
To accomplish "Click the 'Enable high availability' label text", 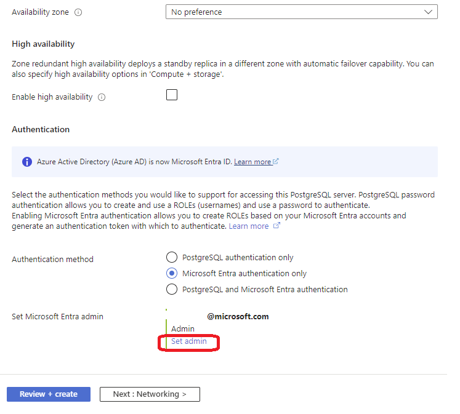I will tap(52, 97).
